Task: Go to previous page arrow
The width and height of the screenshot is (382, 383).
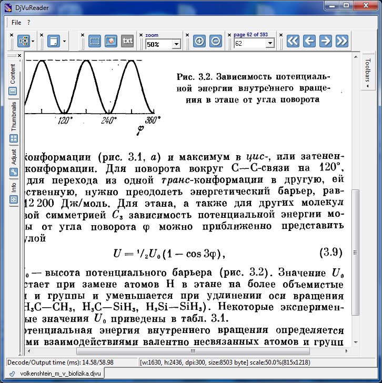Action: tap(309, 41)
